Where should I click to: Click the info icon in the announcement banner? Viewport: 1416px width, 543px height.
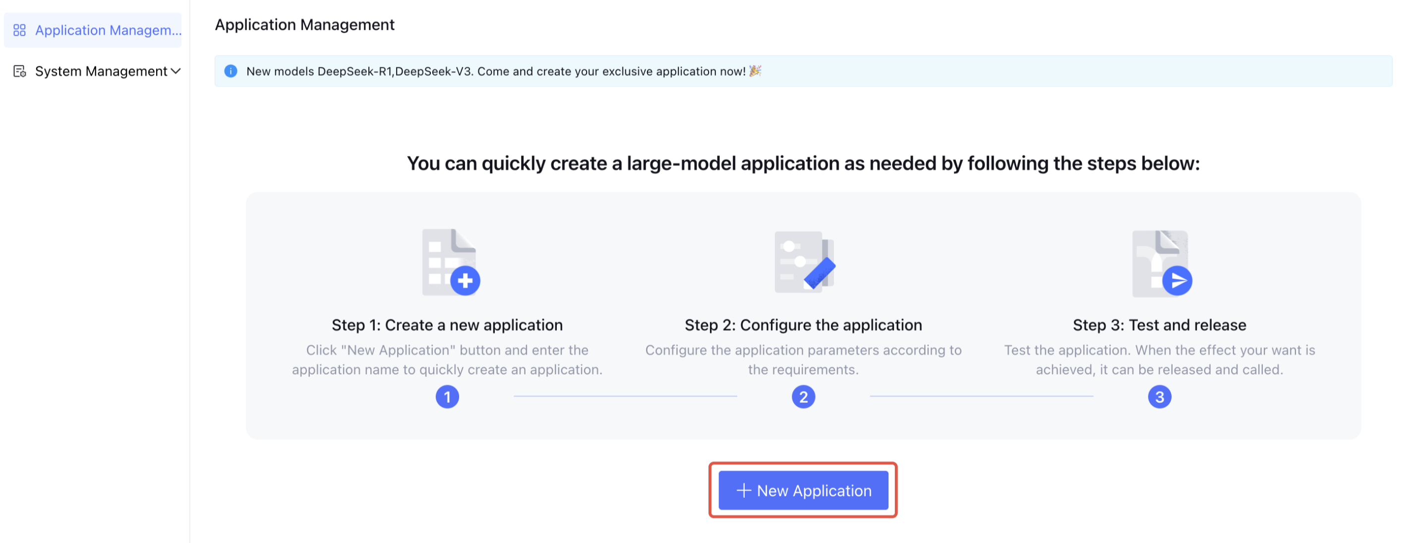(x=231, y=71)
